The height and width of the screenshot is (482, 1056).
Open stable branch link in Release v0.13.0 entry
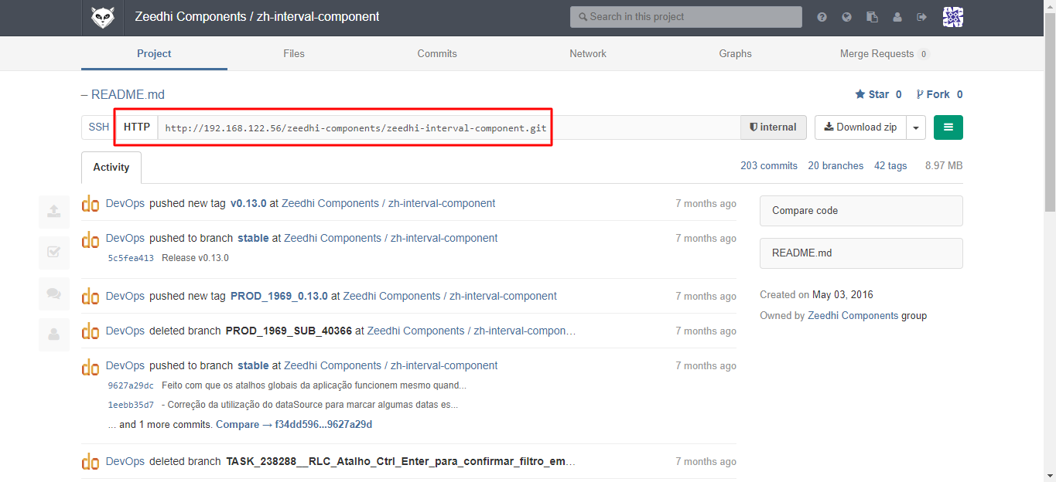253,239
